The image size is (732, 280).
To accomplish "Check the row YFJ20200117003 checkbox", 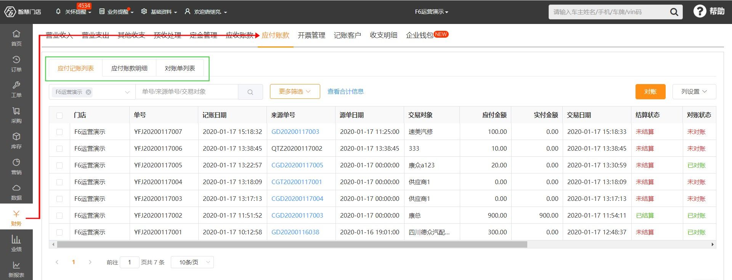I will [59, 199].
